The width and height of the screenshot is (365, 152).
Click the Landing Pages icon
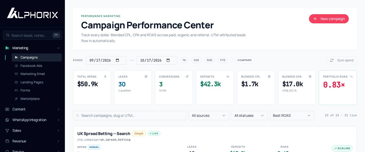pos(16,82)
